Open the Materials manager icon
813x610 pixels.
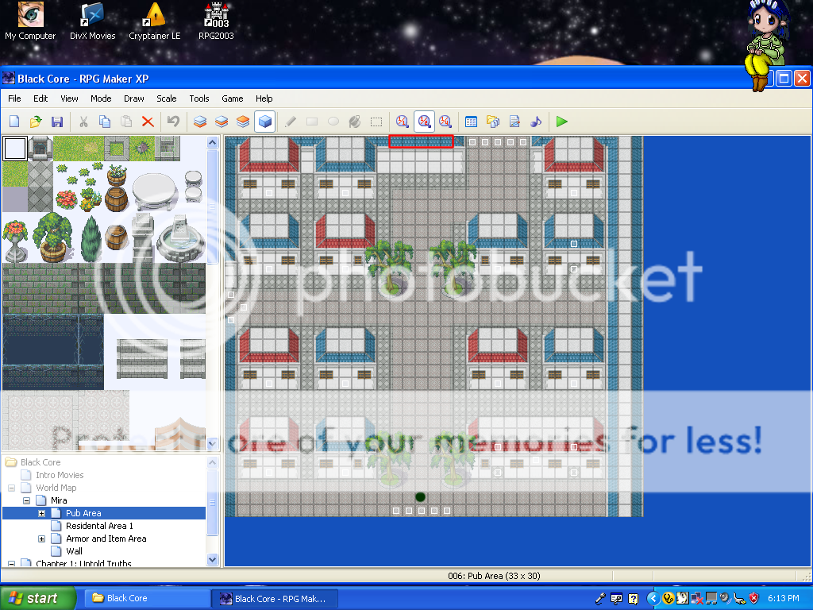click(x=493, y=122)
